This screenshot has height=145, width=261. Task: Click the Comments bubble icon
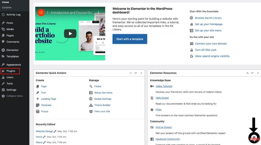pyautogui.click(x=3, y=42)
